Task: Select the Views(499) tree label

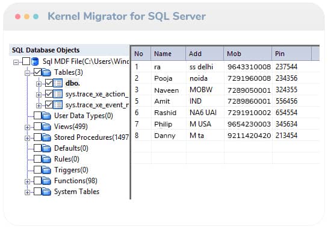Action: pos(71,127)
